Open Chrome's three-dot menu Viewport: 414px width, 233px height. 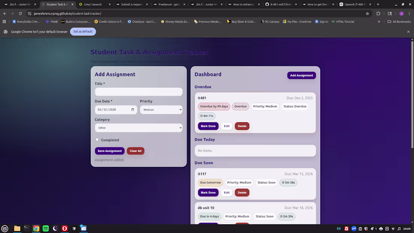409,13
